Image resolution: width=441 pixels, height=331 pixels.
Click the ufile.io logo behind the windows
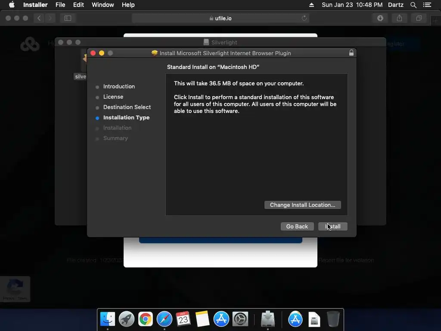(30, 44)
